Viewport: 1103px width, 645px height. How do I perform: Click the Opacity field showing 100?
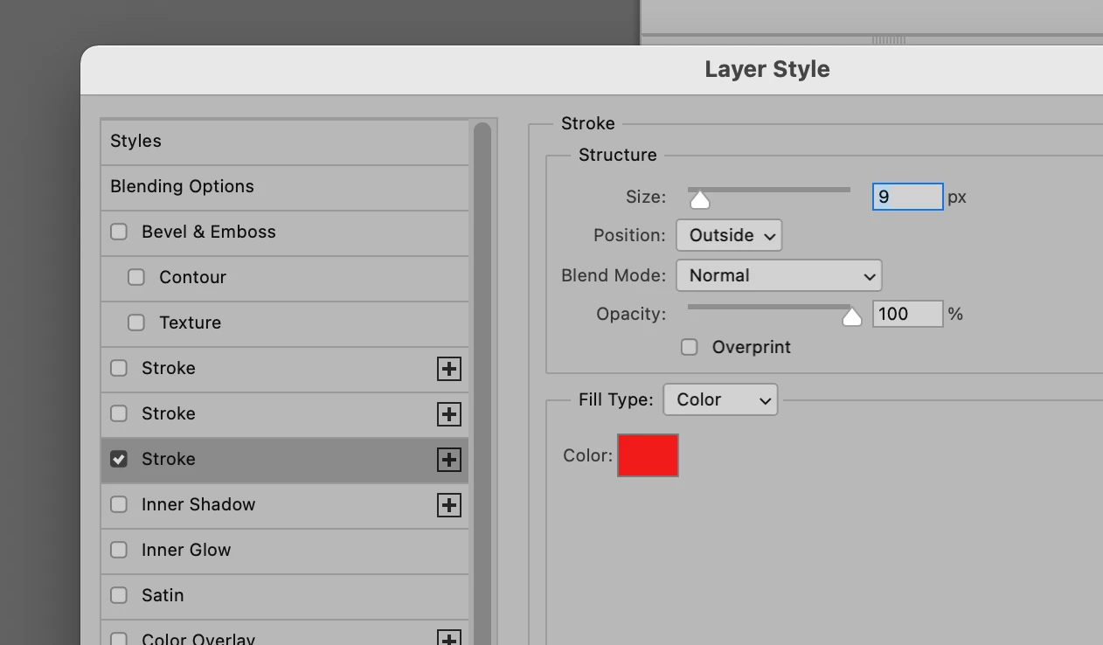point(908,314)
